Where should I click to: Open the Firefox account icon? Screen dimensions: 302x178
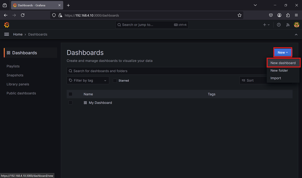[x=279, y=15]
